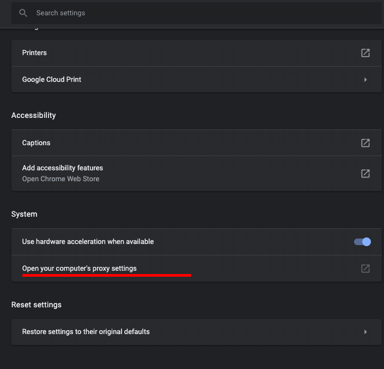384x369 pixels.
Task: Expand Google Cloud Print arrow
Action: tap(365, 80)
